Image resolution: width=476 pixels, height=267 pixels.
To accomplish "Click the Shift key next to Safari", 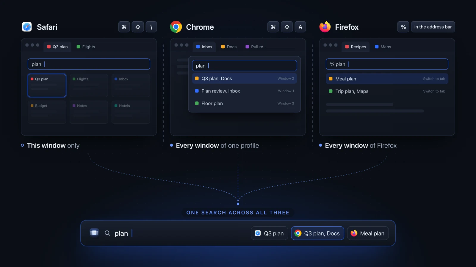I will pos(138,27).
